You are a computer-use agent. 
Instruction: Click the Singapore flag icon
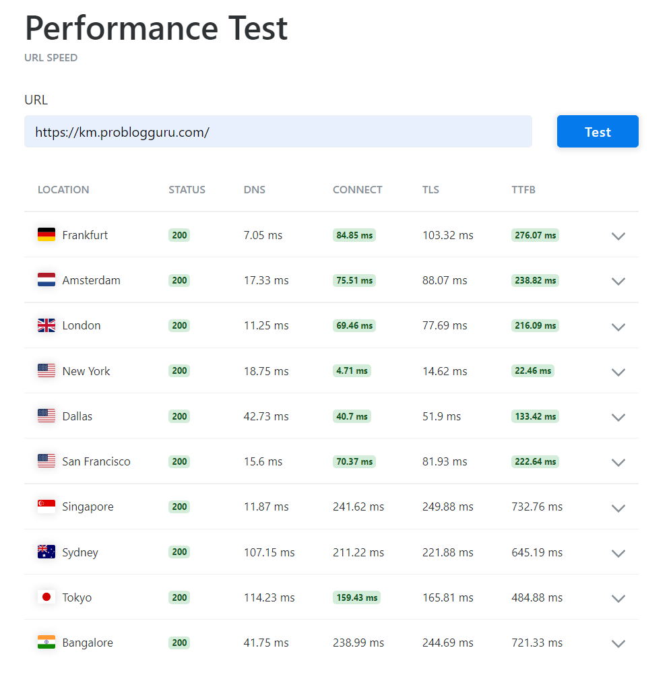pyautogui.click(x=46, y=507)
